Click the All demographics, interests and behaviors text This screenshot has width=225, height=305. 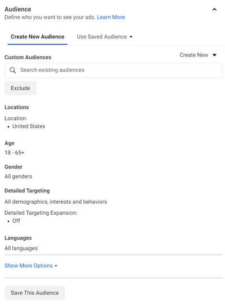coord(56,202)
